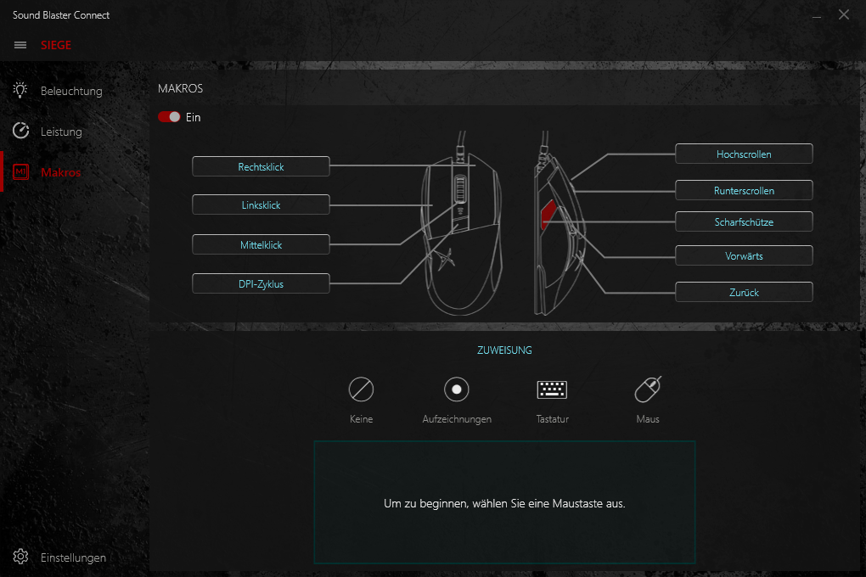The width and height of the screenshot is (866, 577).
Task: Choose the Maus assignment icon
Action: click(648, 389)
